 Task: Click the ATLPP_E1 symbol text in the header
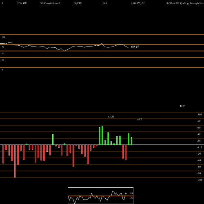(x=138, y=3)
